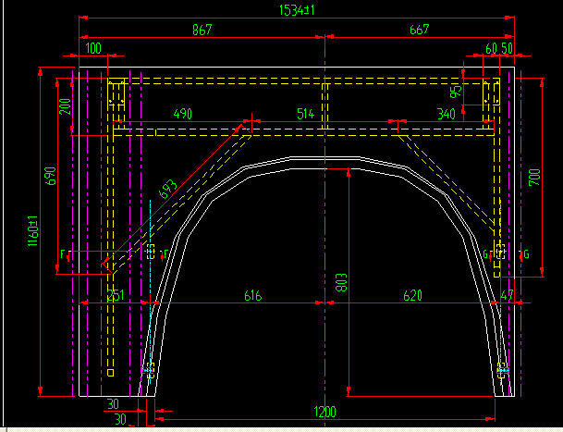Click the 490 dimension text
This screenshot has width=563, height=432.
click(x=182, y=114)
